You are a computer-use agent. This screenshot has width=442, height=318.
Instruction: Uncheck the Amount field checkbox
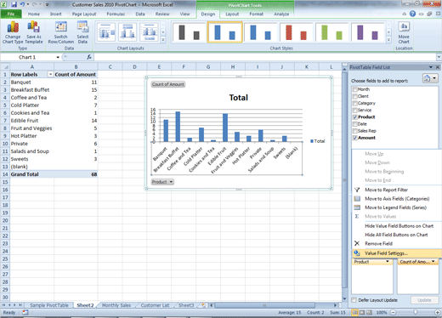(354, 138)
